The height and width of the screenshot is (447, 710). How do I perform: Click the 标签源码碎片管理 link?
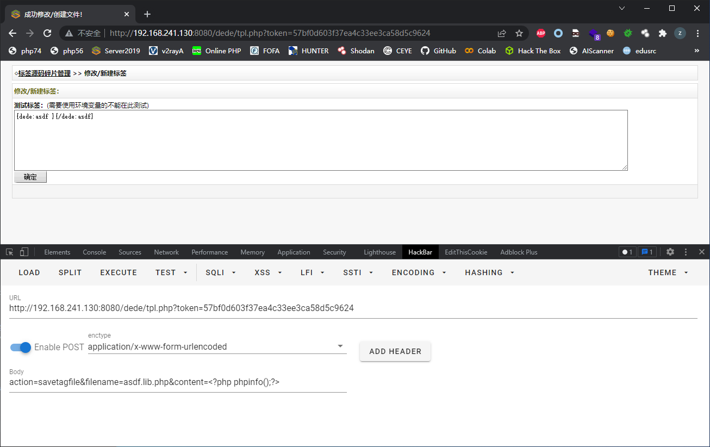45,73
